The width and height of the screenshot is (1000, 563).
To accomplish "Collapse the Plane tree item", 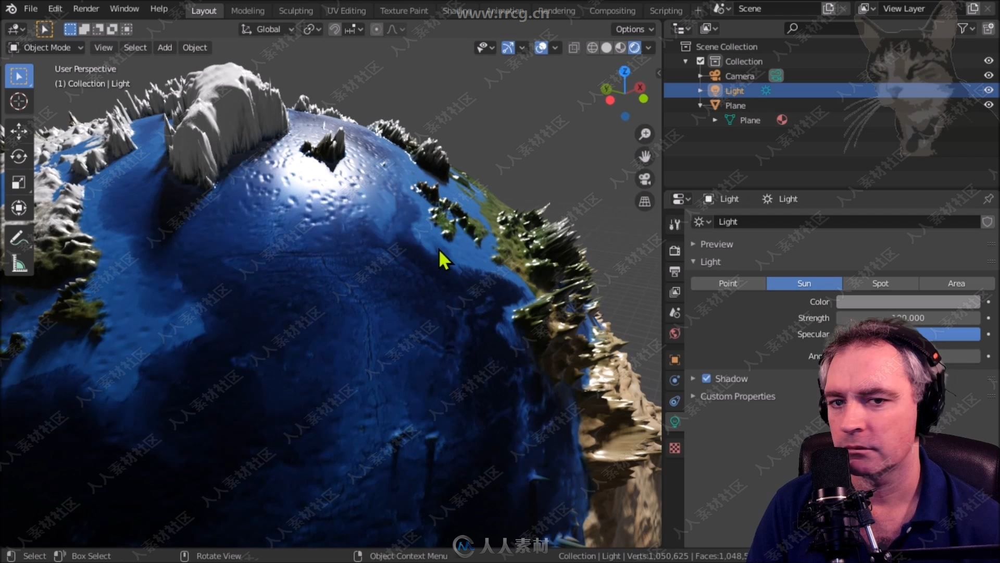I will [x=701, y=105].
